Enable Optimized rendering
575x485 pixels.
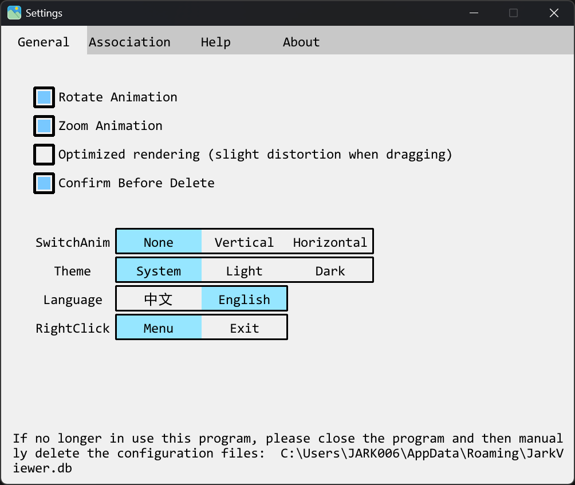(x=44, y=154)
